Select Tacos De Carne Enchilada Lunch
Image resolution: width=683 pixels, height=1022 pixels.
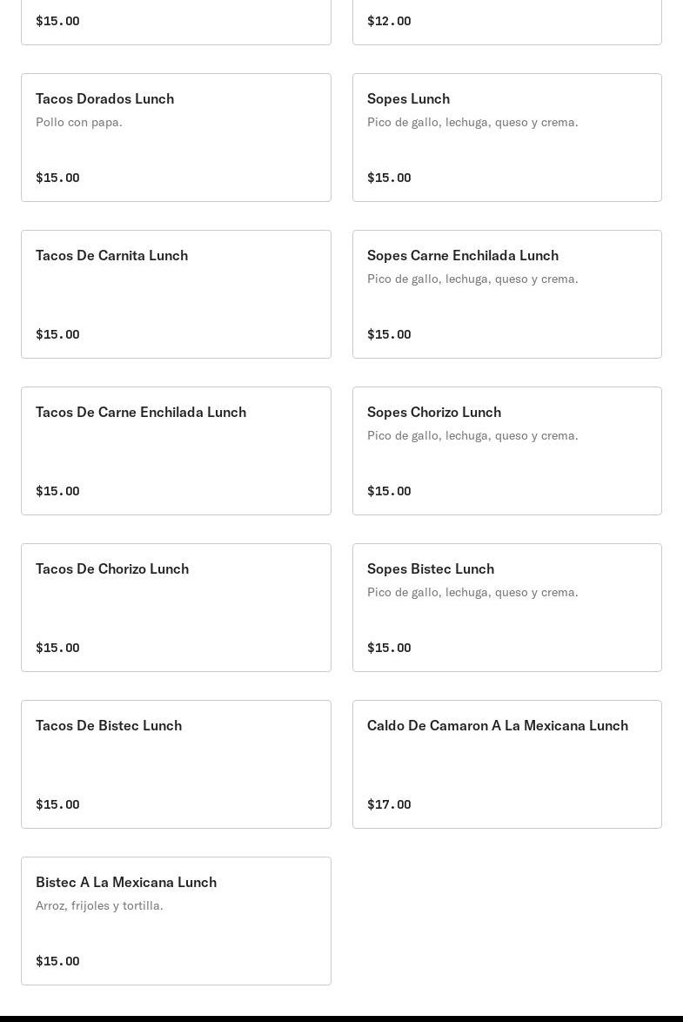[x=176, y=451]
